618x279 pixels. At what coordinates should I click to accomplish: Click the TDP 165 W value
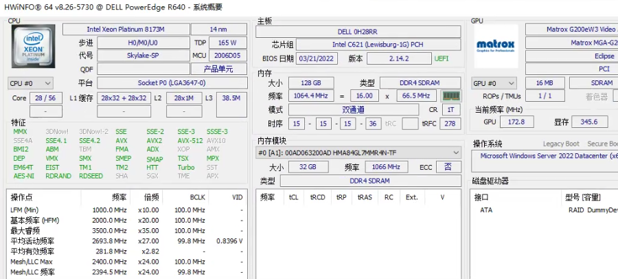228,43
